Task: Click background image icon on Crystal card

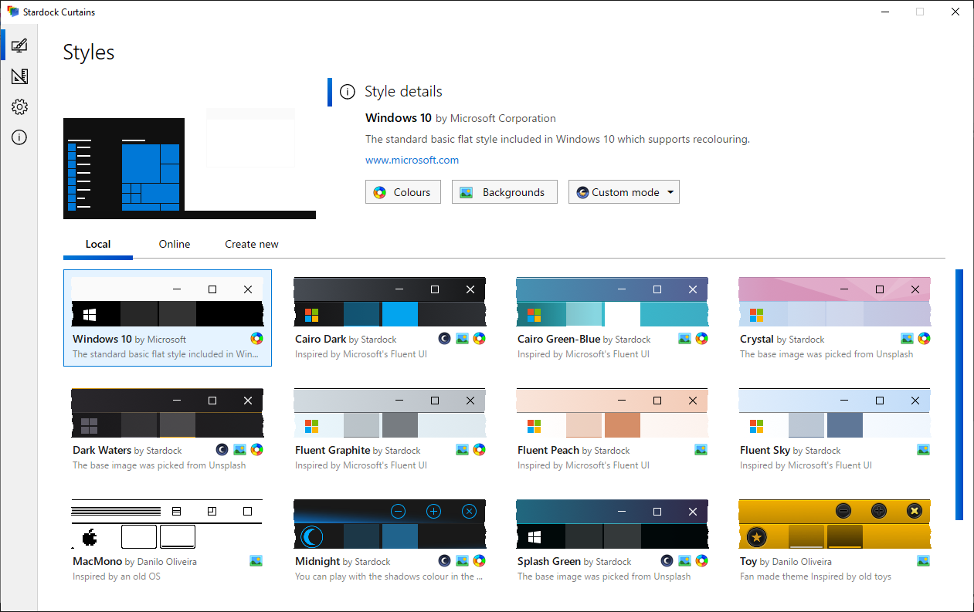Action: [x=907, y=339]
